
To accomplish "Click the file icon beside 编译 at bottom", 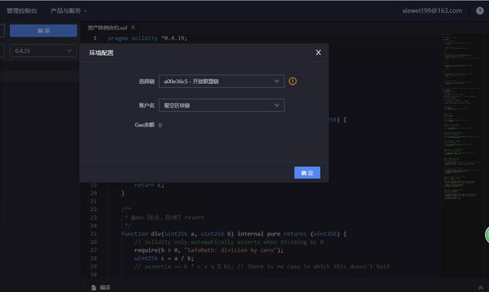I will [x=93, y=287].
